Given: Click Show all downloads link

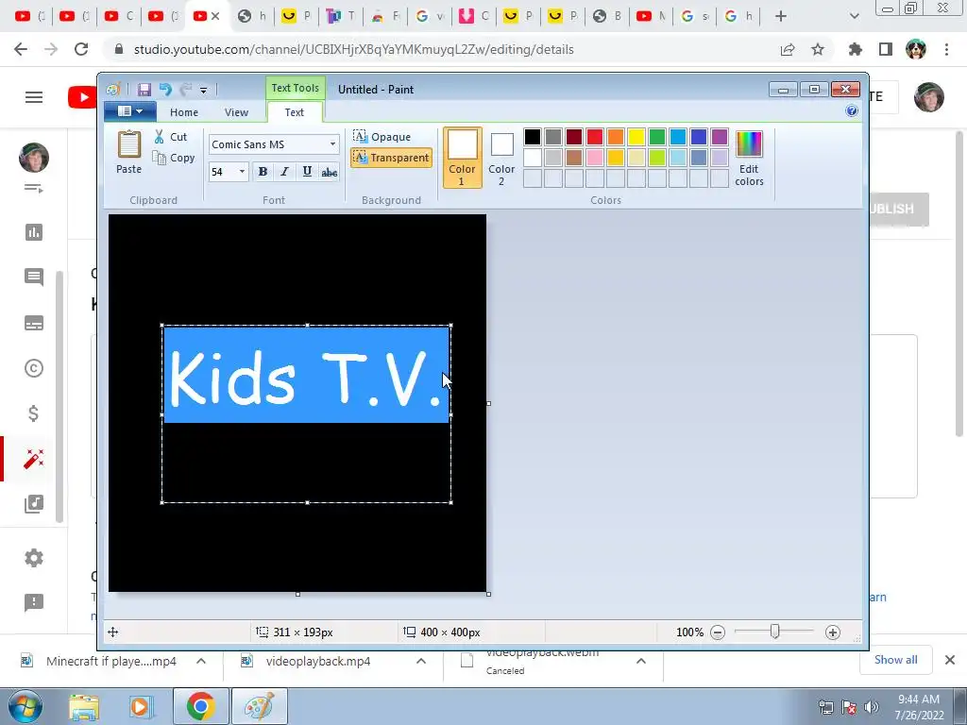Looking at the screenshot, I should click(x=895, y=660).
